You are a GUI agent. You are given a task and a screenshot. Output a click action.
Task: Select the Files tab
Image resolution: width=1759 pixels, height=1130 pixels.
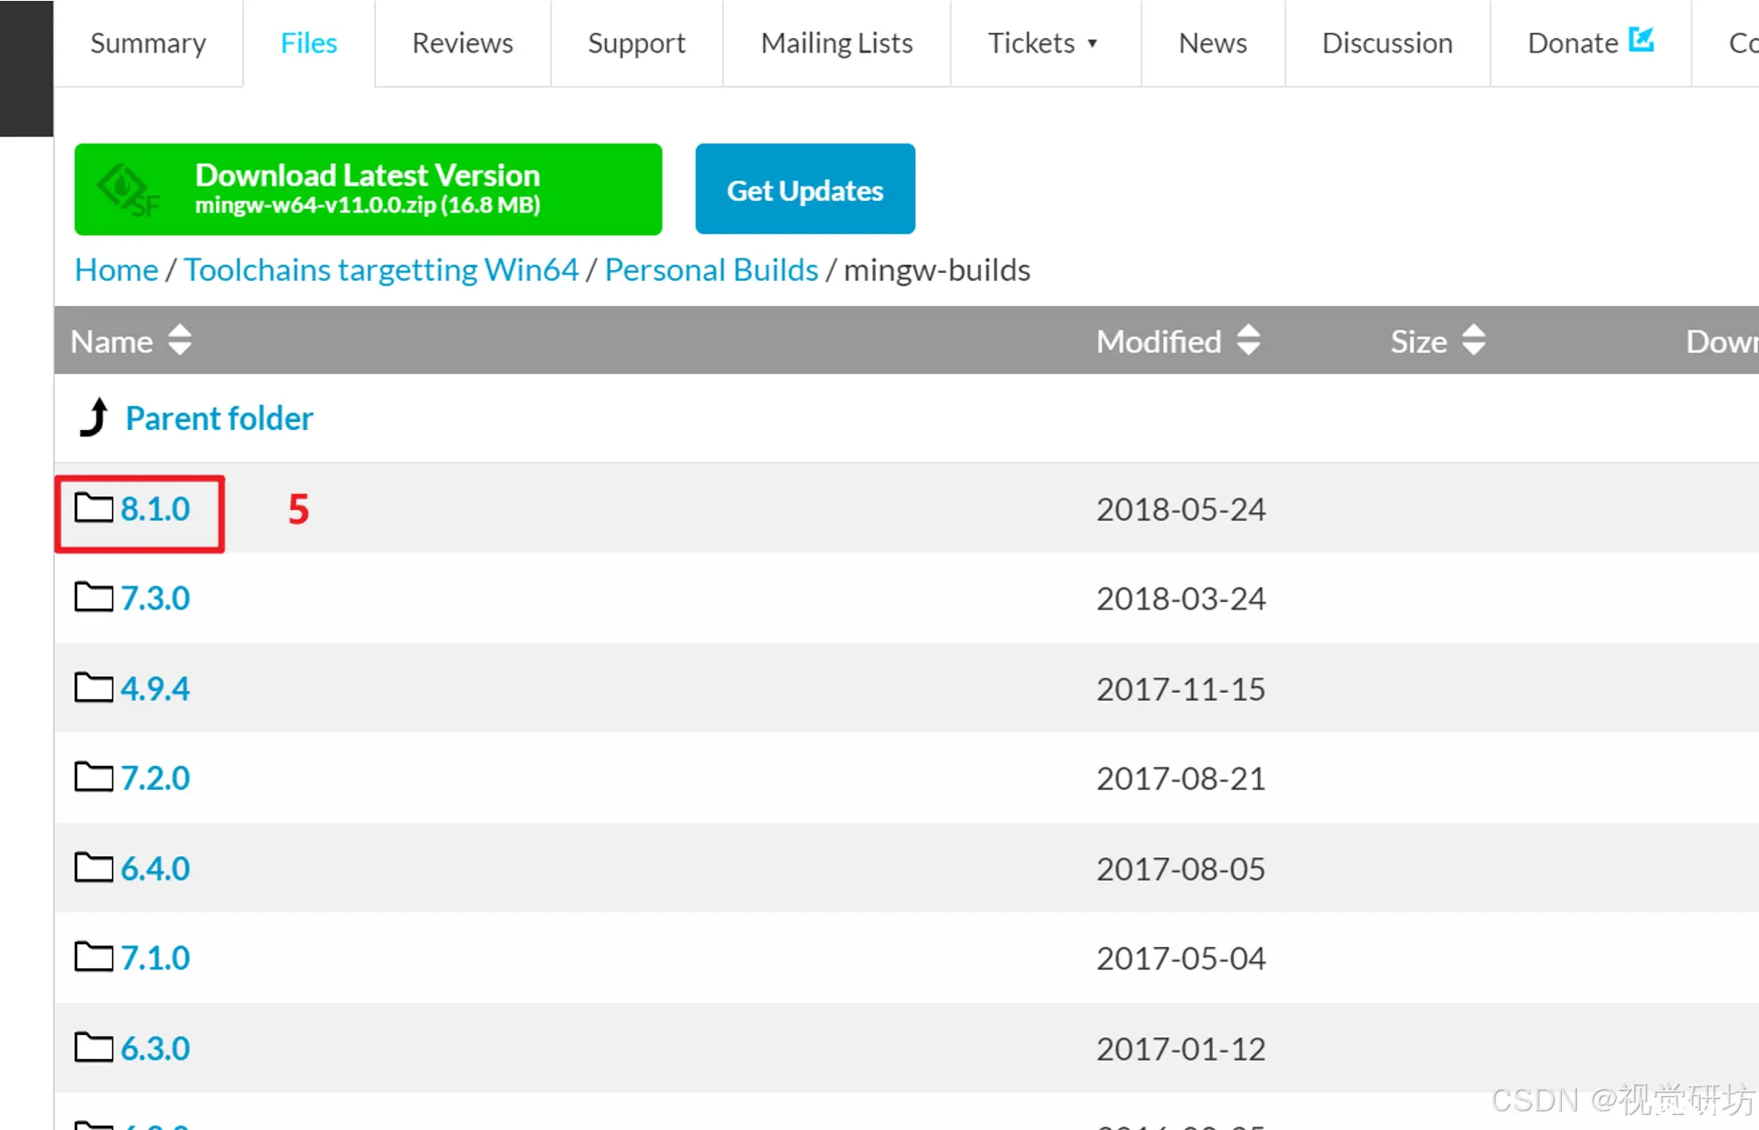click(x=308, y=43)
